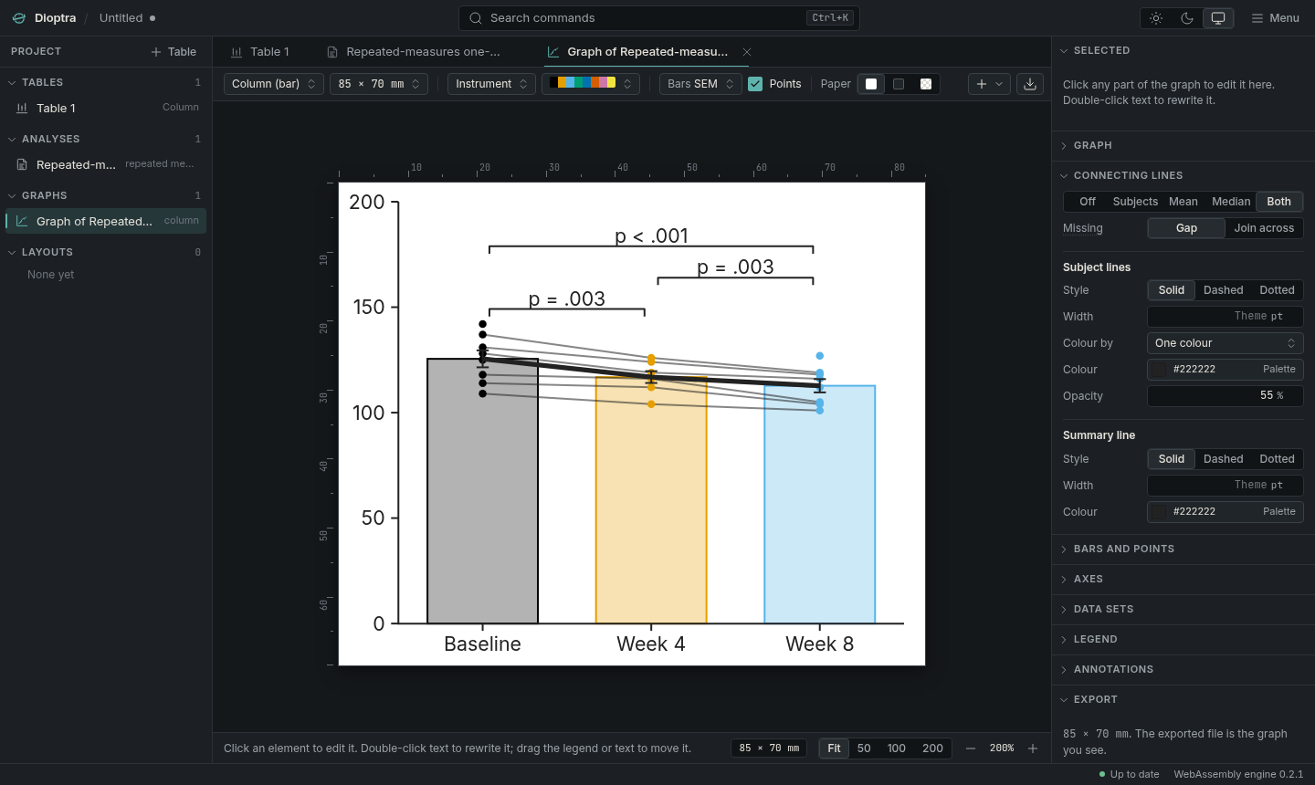Open the Colour by One colour dropdown
1315x785 pixels.
tap(1225, 343)
